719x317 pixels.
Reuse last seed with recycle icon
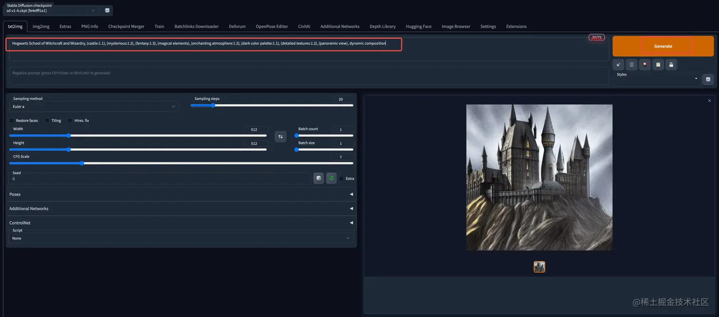pyautogui.click(x=331, y=178)
